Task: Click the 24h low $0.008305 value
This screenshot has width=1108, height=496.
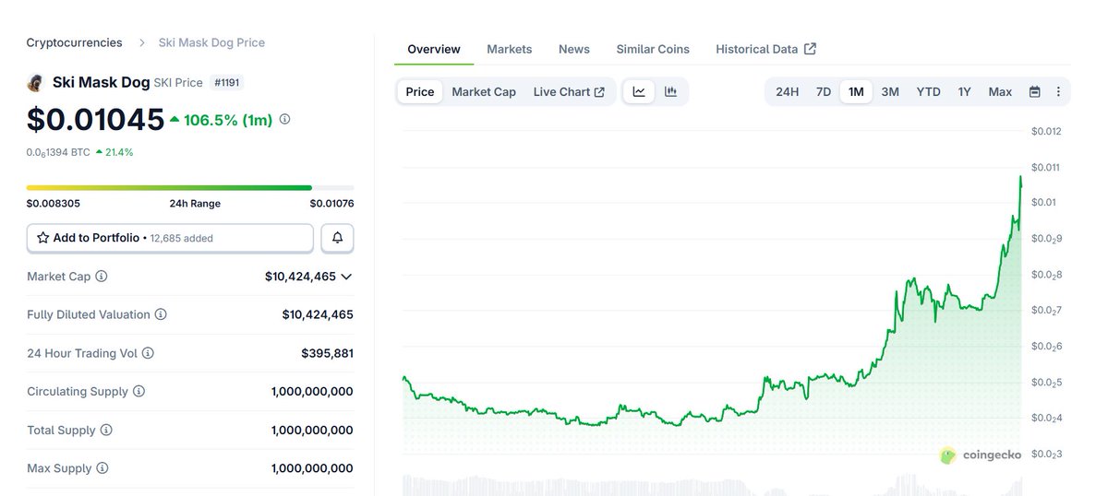Action: pos(54,204)
